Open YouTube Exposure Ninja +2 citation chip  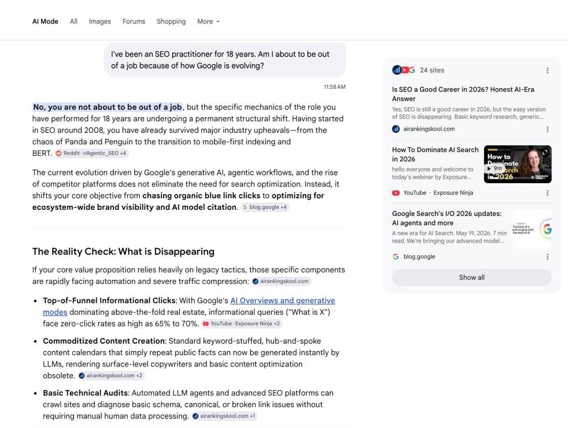pyautogui.click(x=242, y=324)
